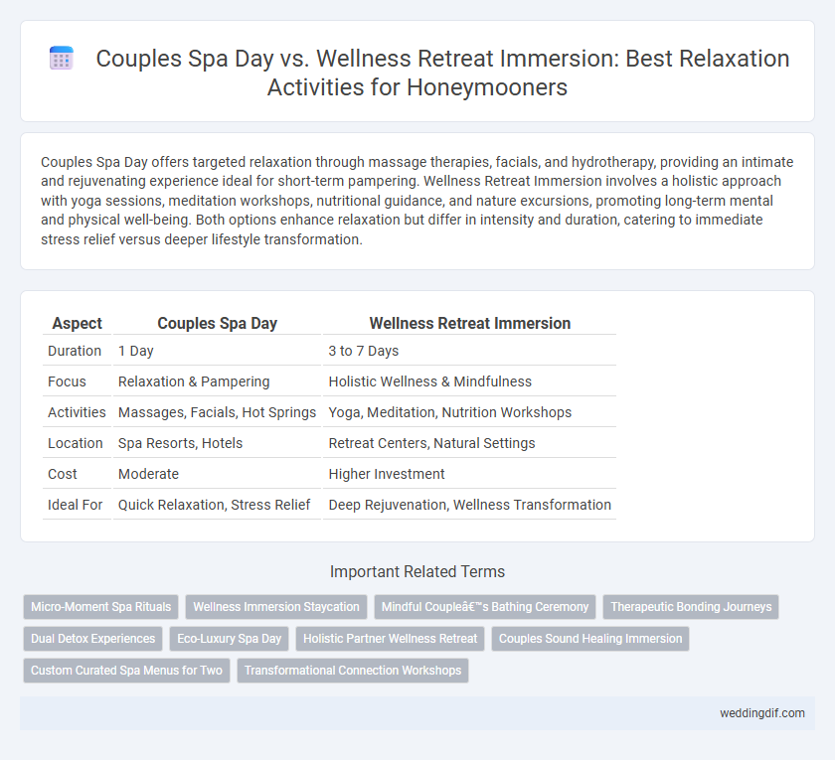Open the Therapeutic Bonding Journeys tag
The image size is (835, 760).
point(691,607)
